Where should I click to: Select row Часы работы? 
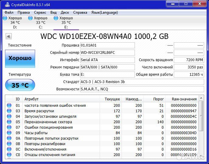102,133
